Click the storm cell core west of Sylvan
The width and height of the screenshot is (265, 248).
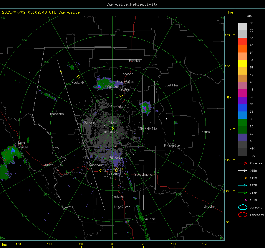99,87
